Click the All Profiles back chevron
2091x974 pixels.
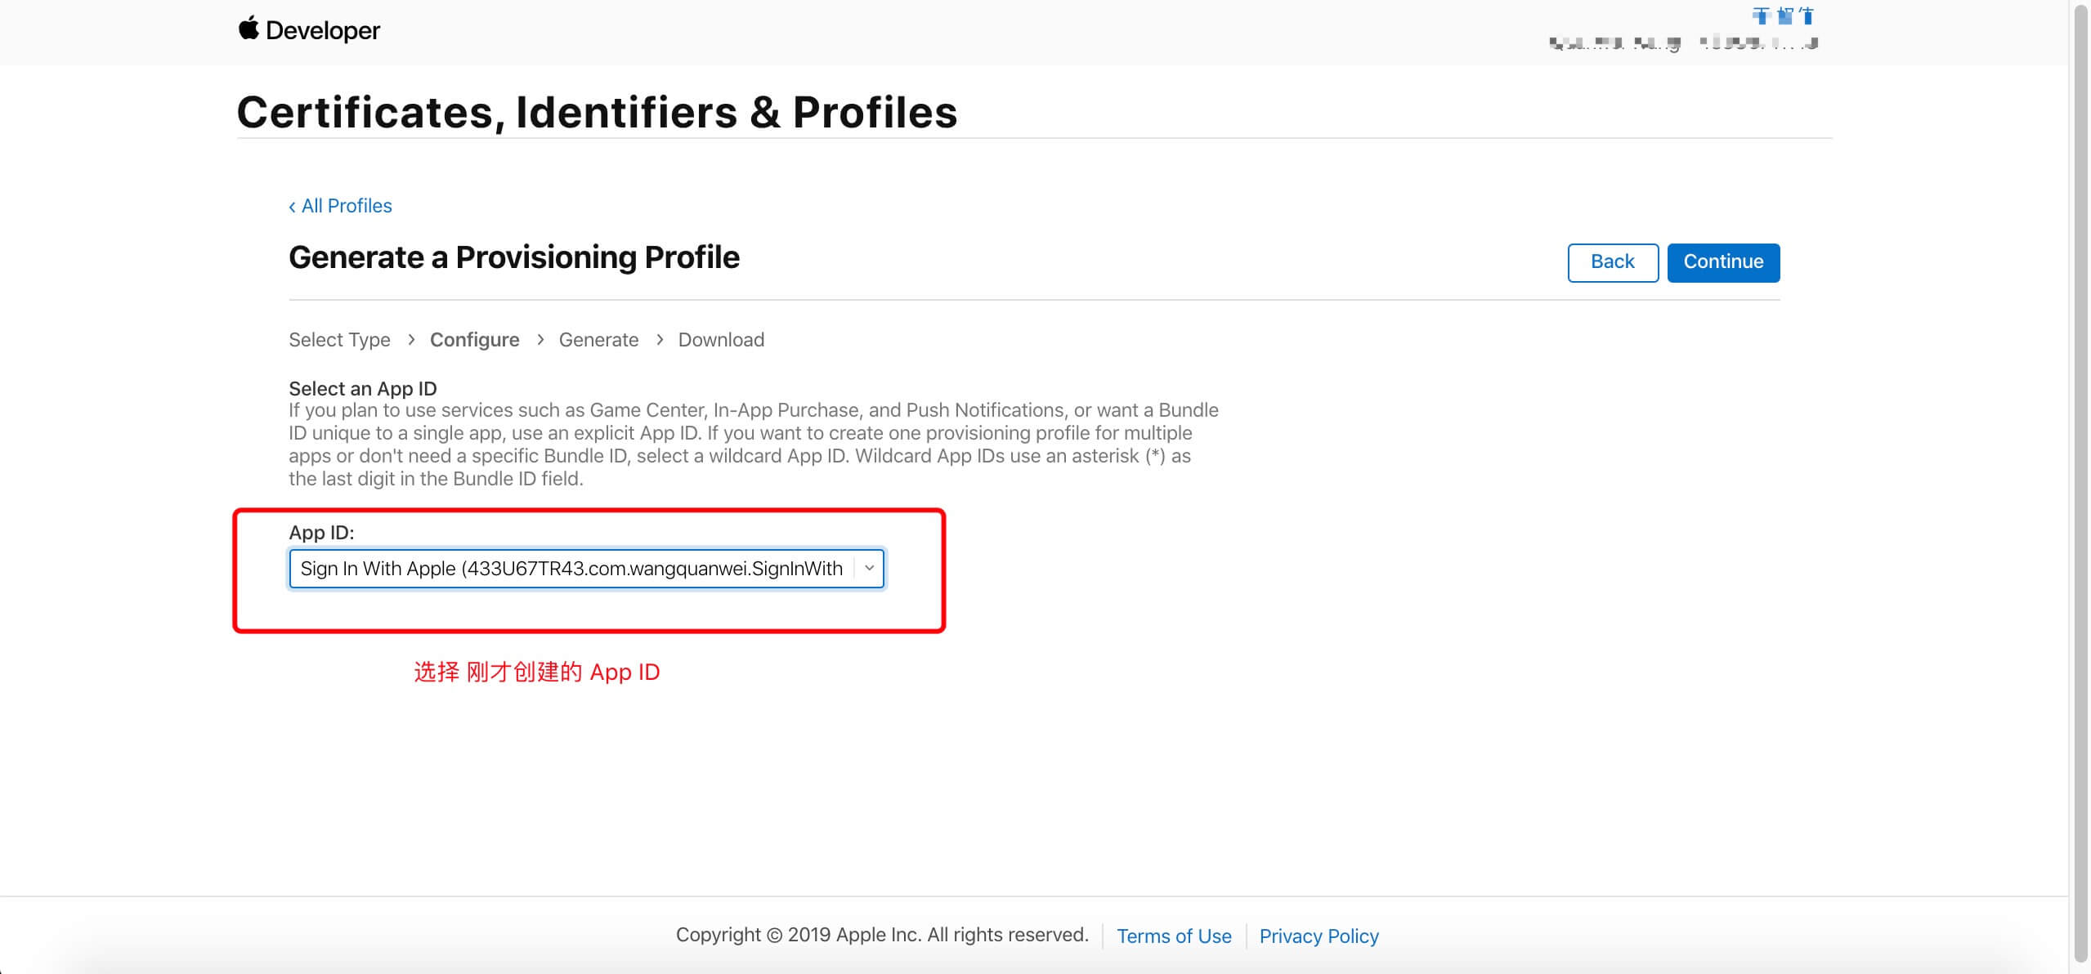coord(293,207)
